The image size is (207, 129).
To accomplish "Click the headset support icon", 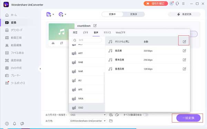I will 177,3.
